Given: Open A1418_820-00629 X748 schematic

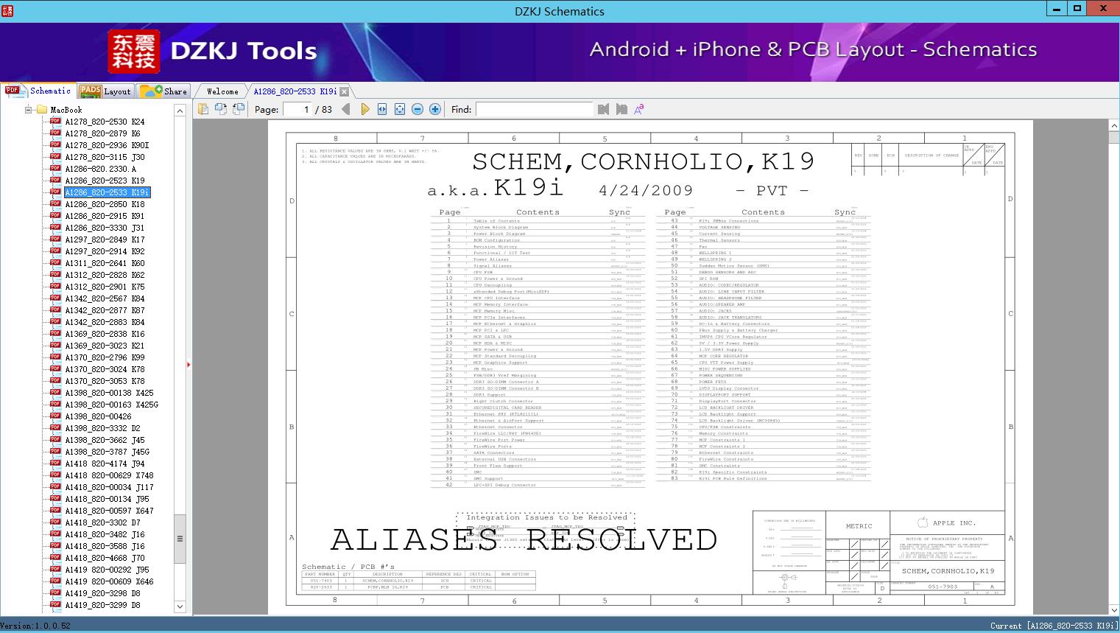Looking at the screenshot, I should pos(109,475).
